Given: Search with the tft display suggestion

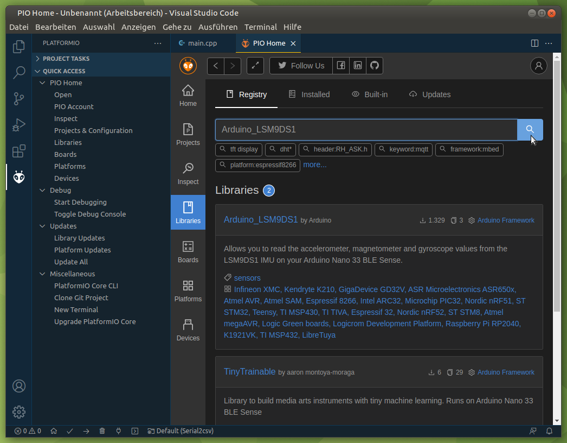Looking at the screenshot, I should (x=239, y=150).
